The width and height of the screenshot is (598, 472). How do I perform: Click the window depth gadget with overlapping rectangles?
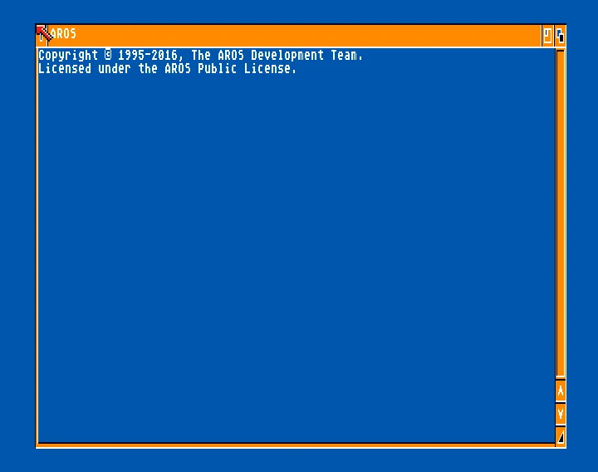pos(560,36)
